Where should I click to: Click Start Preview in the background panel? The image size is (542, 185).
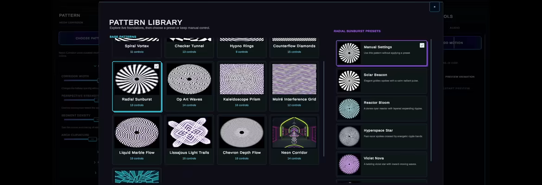point(457,88)
